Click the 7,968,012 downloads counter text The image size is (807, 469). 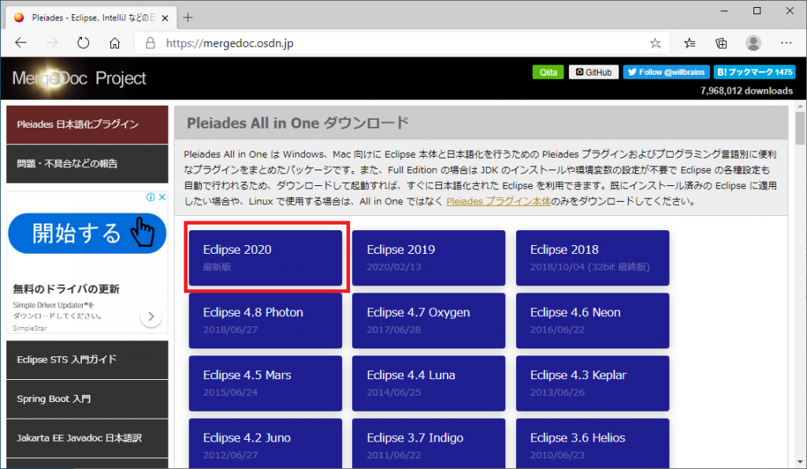[x=746, y=91]
